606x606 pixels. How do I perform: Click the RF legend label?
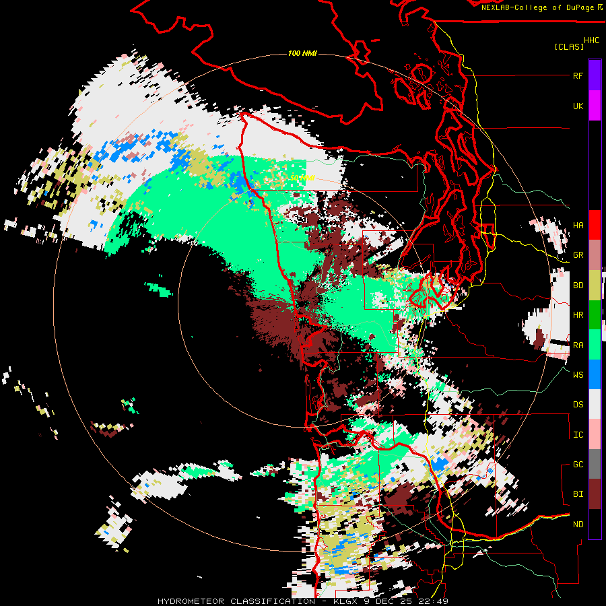[578, 75]
